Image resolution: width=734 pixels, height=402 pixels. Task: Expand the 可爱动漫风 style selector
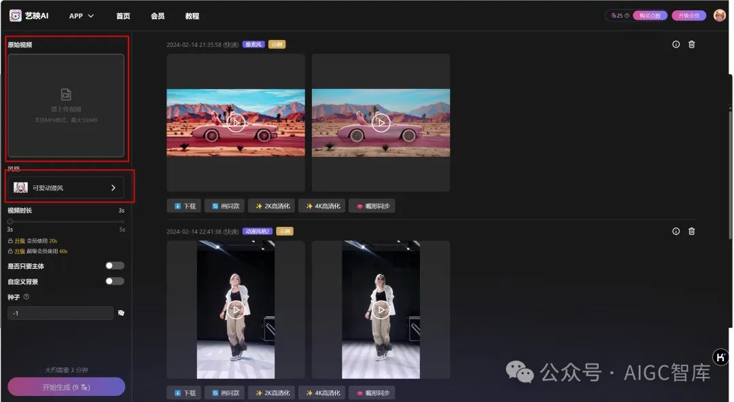66,187
